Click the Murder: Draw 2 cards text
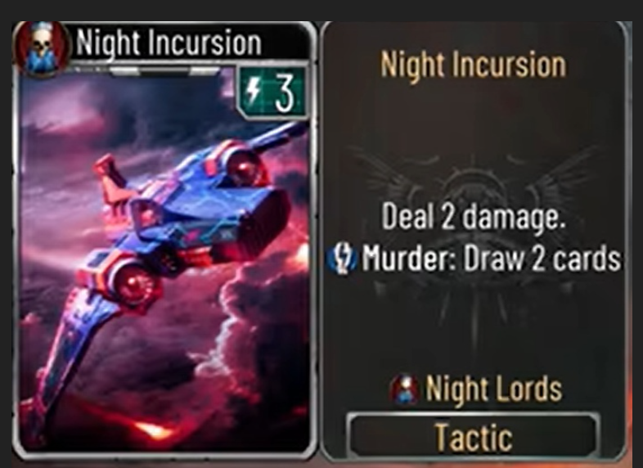This screenshot has height=468, width=643. coord(492,259)
